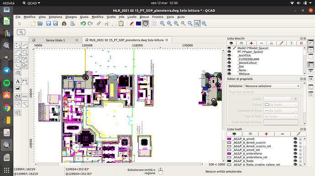Image resolution: width=315 pixels, height=176 pixels.
Task: Select the Arc drawing tool
Action: [x=18, y=52]
